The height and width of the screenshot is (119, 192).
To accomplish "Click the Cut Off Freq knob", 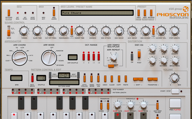I will click(51, 31).
